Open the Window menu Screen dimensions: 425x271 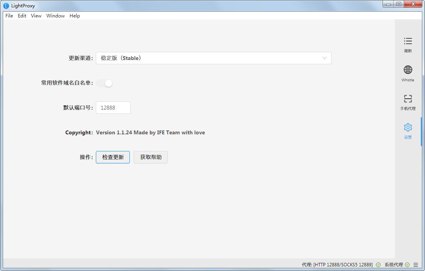[x=55, y=16]
